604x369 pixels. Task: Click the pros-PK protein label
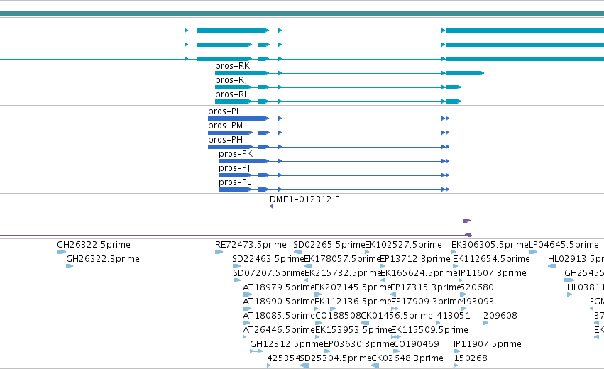click(x=236, y=154)
